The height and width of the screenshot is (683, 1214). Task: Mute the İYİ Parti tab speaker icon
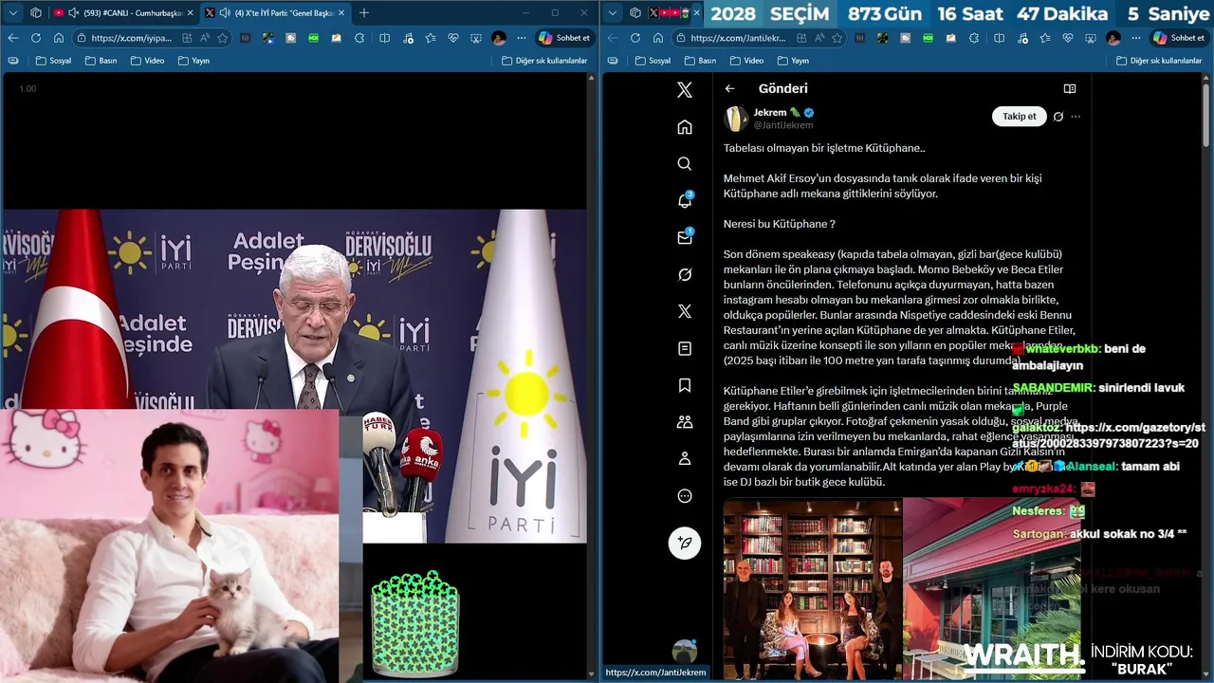224,12
